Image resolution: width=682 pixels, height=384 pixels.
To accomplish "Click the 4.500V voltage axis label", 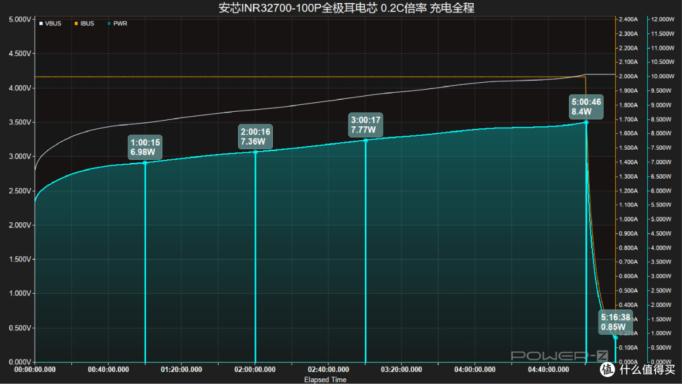I will 20,54.
